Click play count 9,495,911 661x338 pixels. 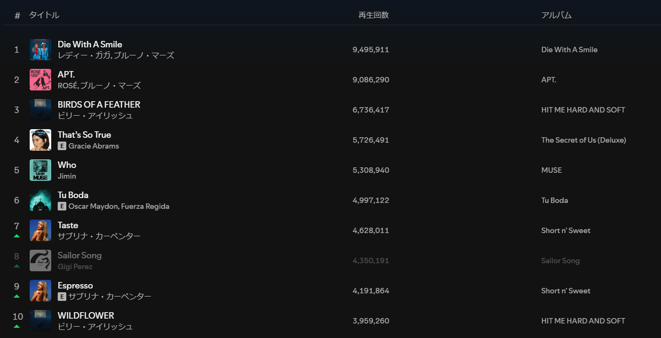coord(371,50)
